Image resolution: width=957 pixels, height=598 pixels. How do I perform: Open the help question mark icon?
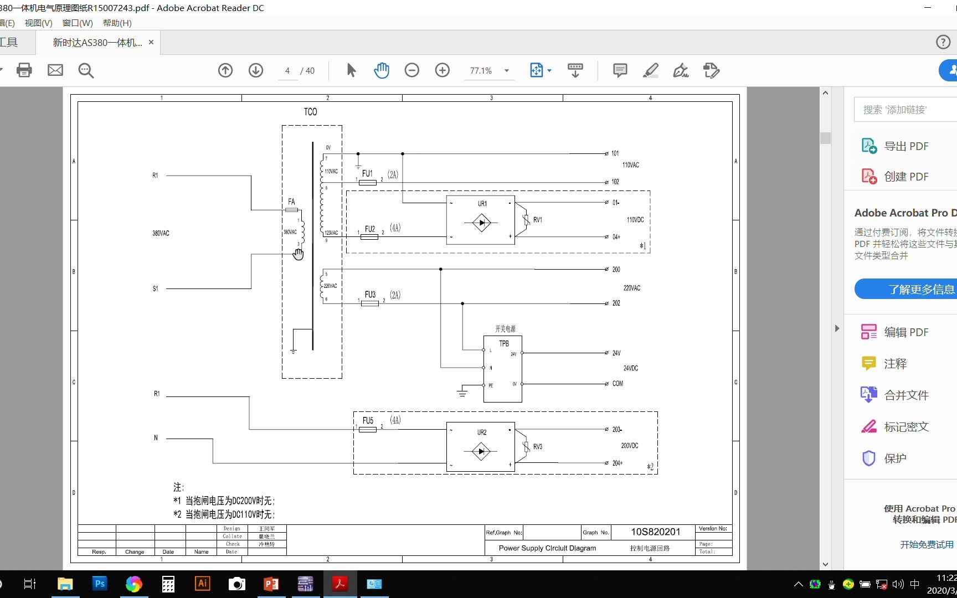[x=943, y=42]
